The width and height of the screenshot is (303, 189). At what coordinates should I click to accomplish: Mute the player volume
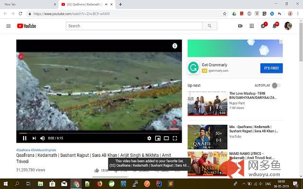click(43, 138)
